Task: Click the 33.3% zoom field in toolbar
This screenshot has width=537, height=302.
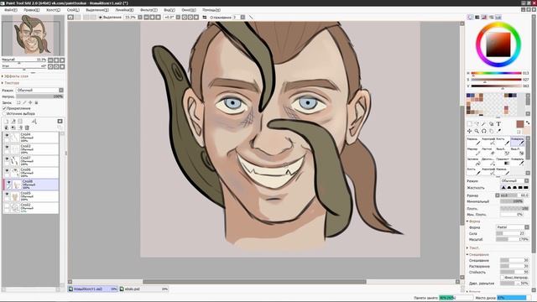Action: click(130, 17)
